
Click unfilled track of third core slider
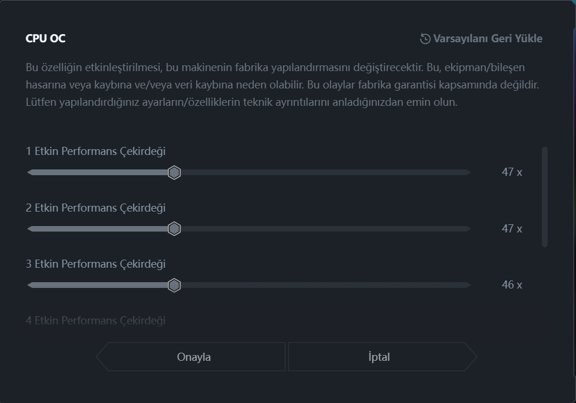point(325,285)
